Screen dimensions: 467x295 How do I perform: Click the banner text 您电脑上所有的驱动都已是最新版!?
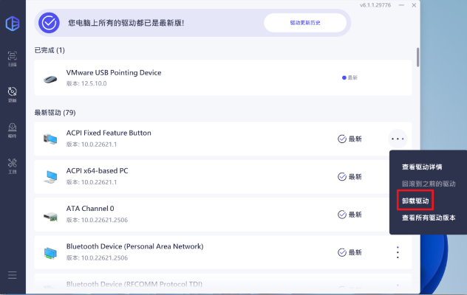(126, 23)
